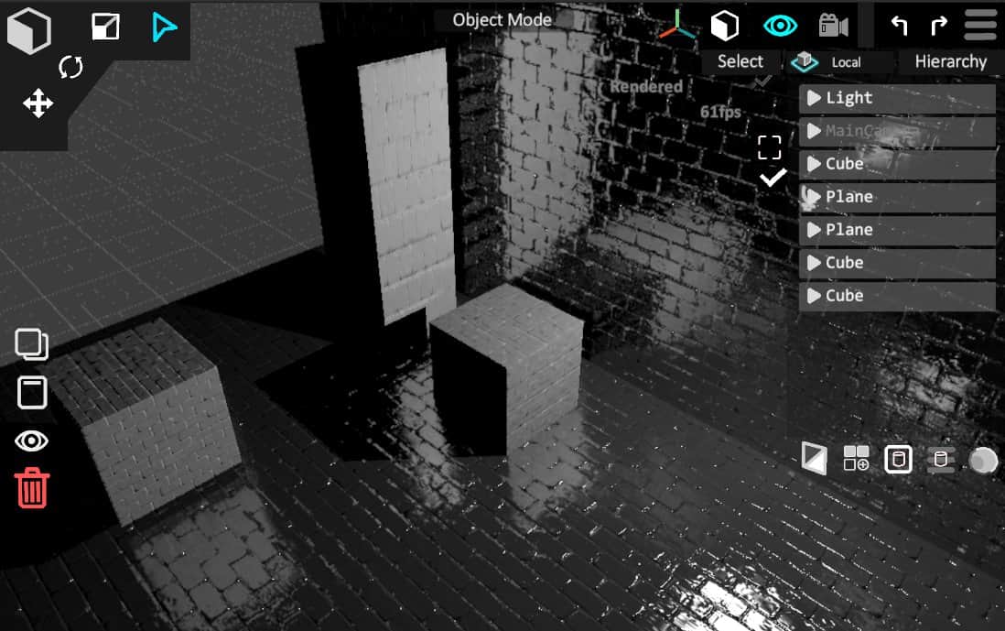Duplicate the object with the overlapping squares icon
Viewport: 1005px width, 631px height.
point(32,344)
